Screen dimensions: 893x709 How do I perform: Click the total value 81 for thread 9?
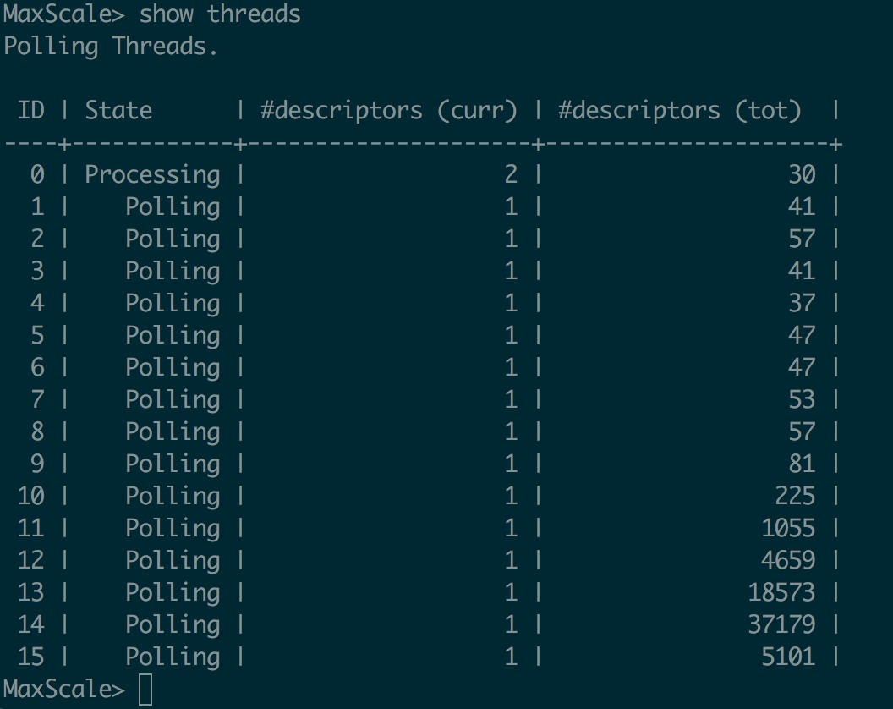coord(802,464)
